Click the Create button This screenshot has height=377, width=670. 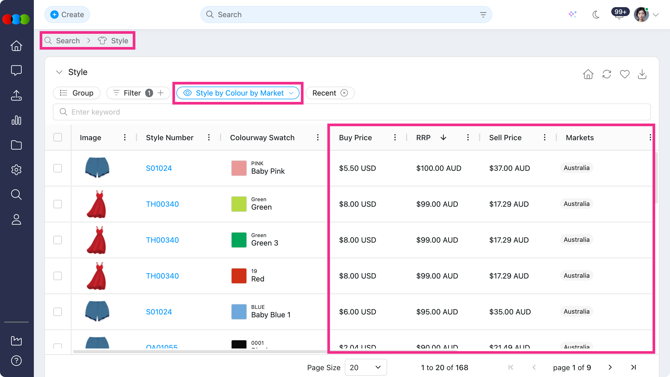coord(67,15)
